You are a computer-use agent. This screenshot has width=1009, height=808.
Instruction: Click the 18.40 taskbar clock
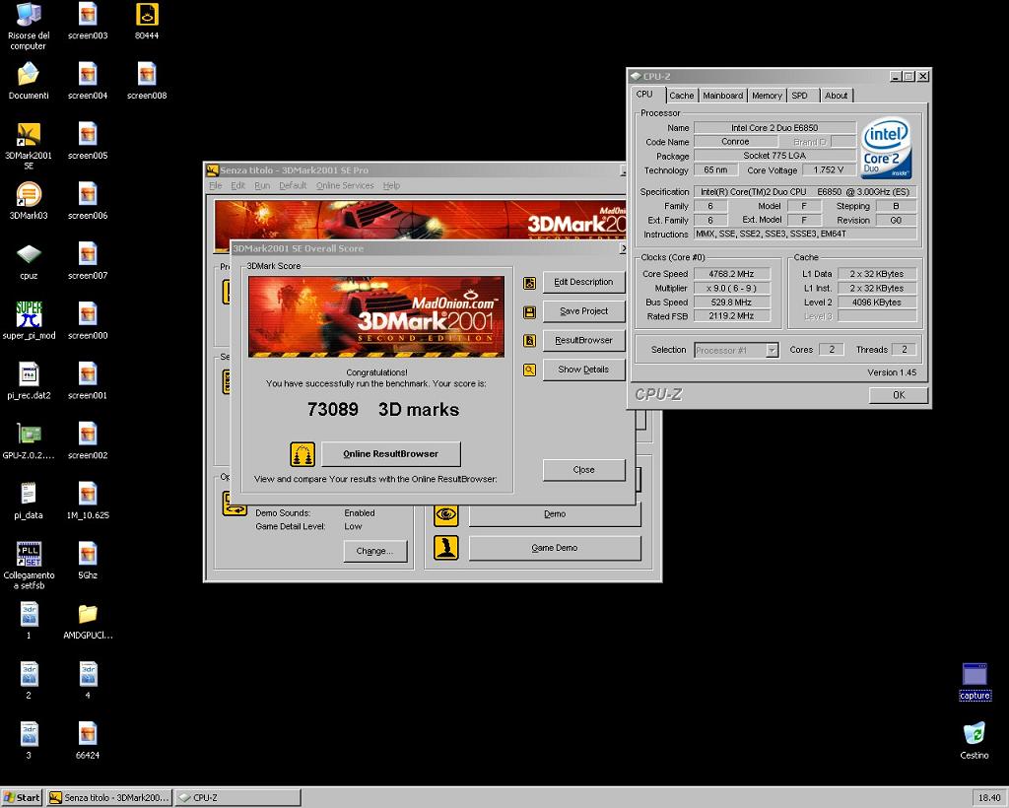pos(989,798)
